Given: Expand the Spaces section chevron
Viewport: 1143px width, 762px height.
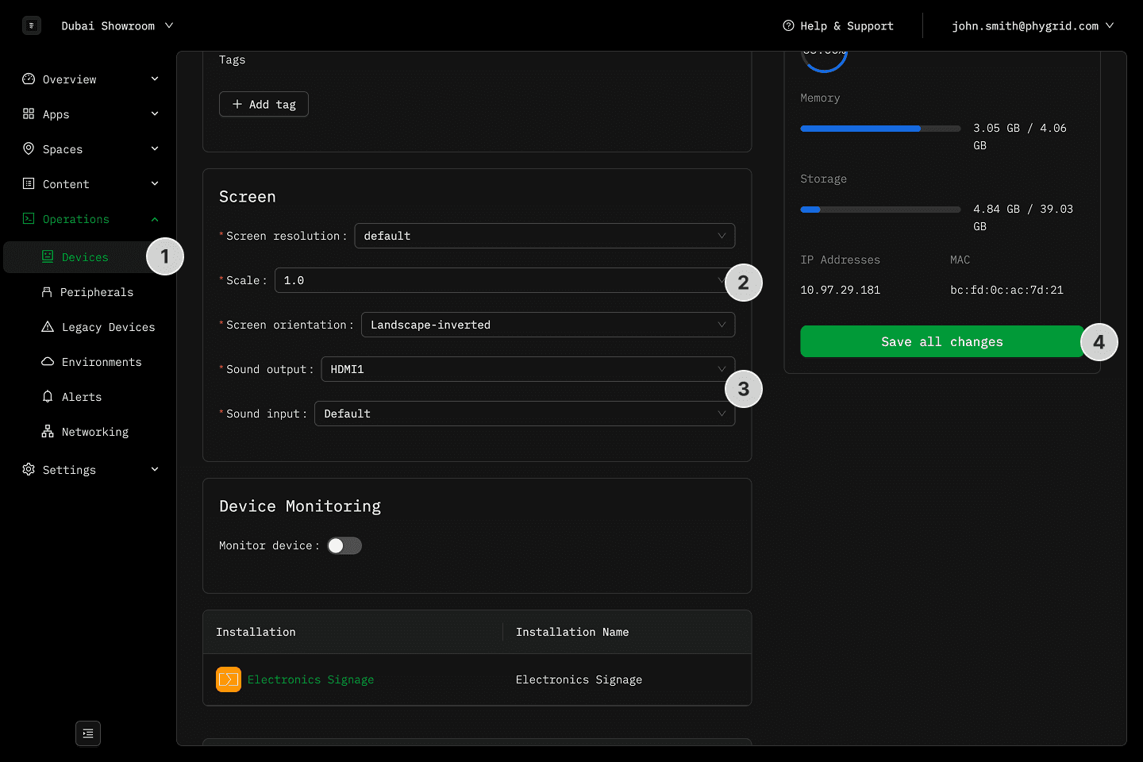Looking at the screenshot, I should (155, 148).
